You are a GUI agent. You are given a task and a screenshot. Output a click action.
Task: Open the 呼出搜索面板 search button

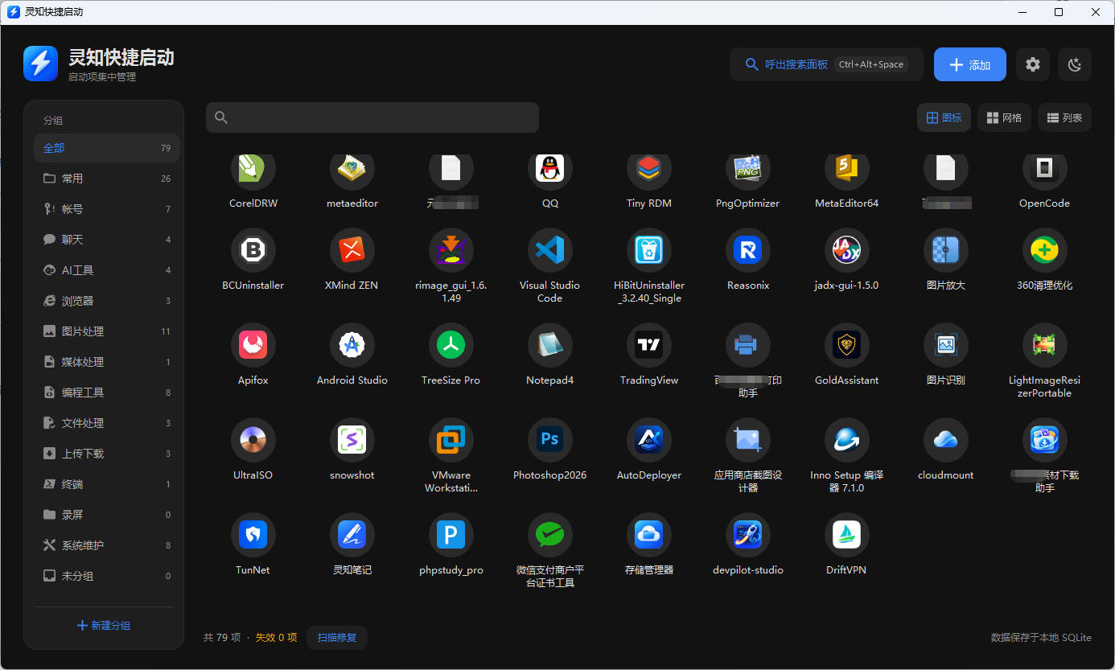click(827, 64)
